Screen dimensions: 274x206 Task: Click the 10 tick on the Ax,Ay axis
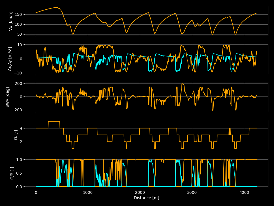click(x=20, y=45)
